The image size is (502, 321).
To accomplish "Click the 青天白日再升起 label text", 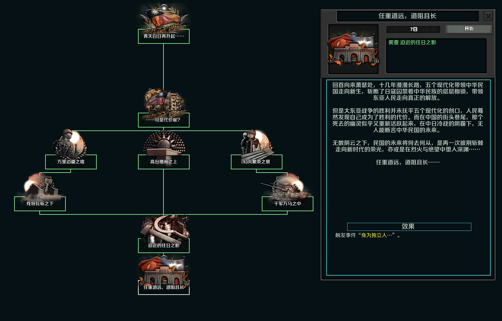I will pyautogui.click(x=163, y=36).
